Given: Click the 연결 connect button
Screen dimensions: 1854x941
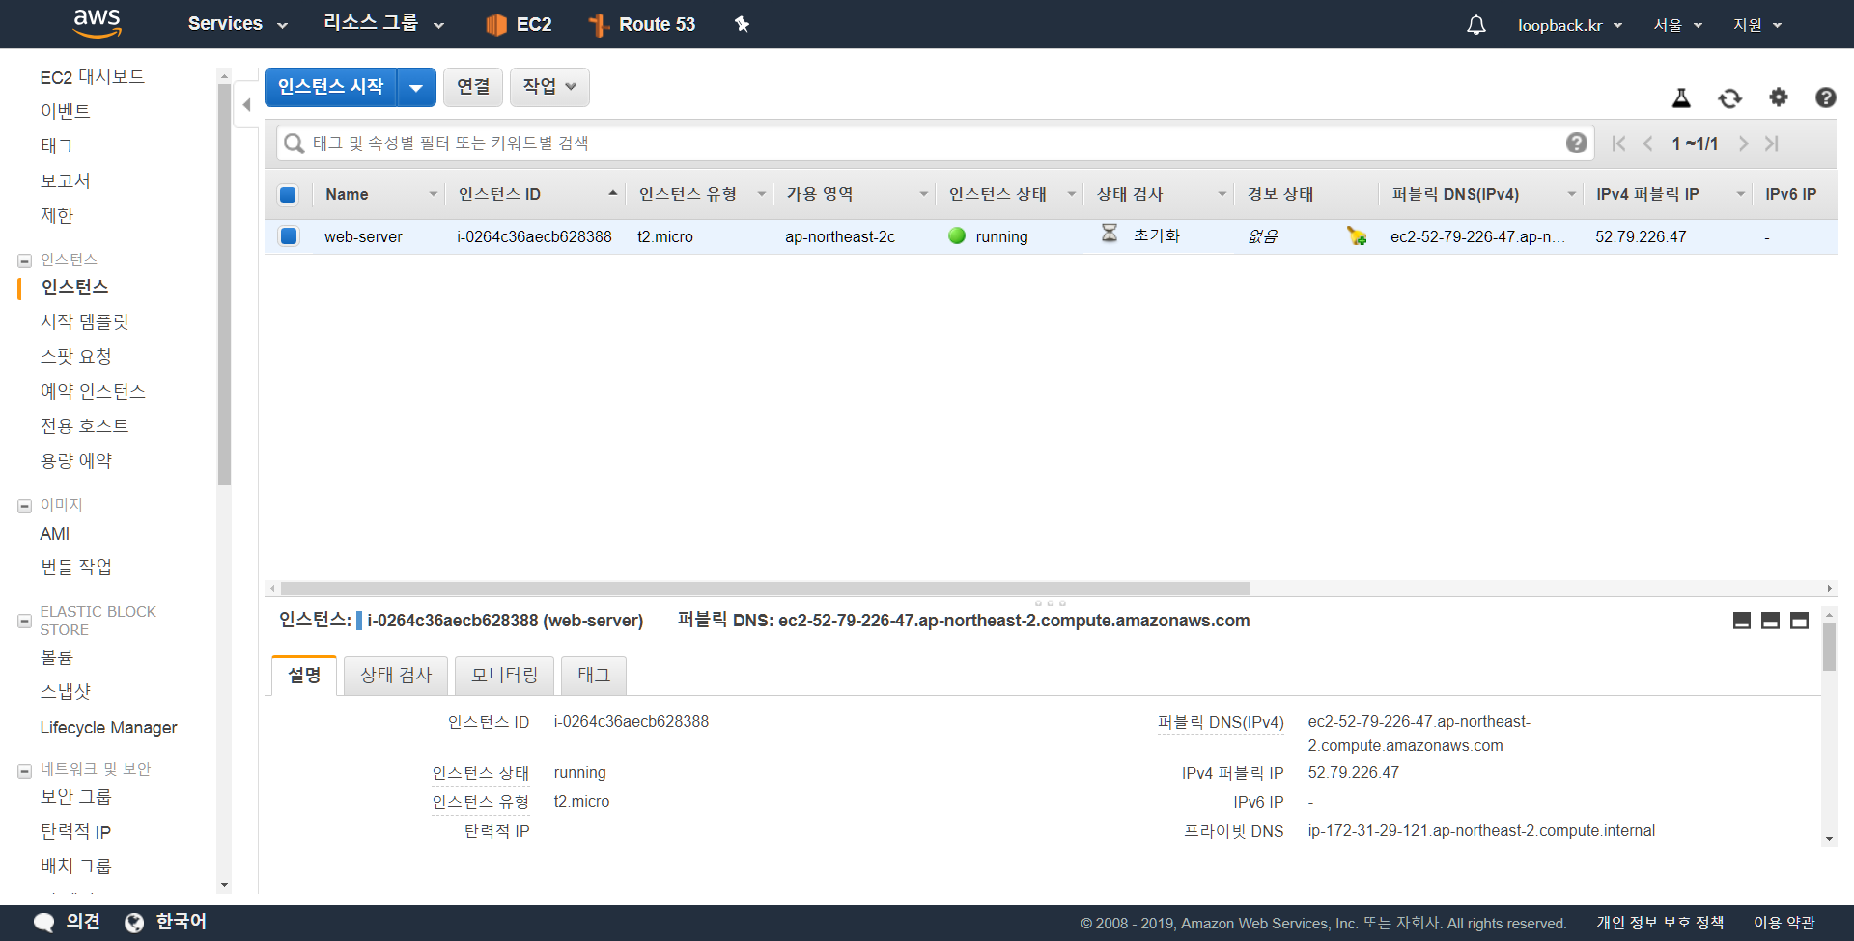Looking at the screenshot, I should point(473,87).
